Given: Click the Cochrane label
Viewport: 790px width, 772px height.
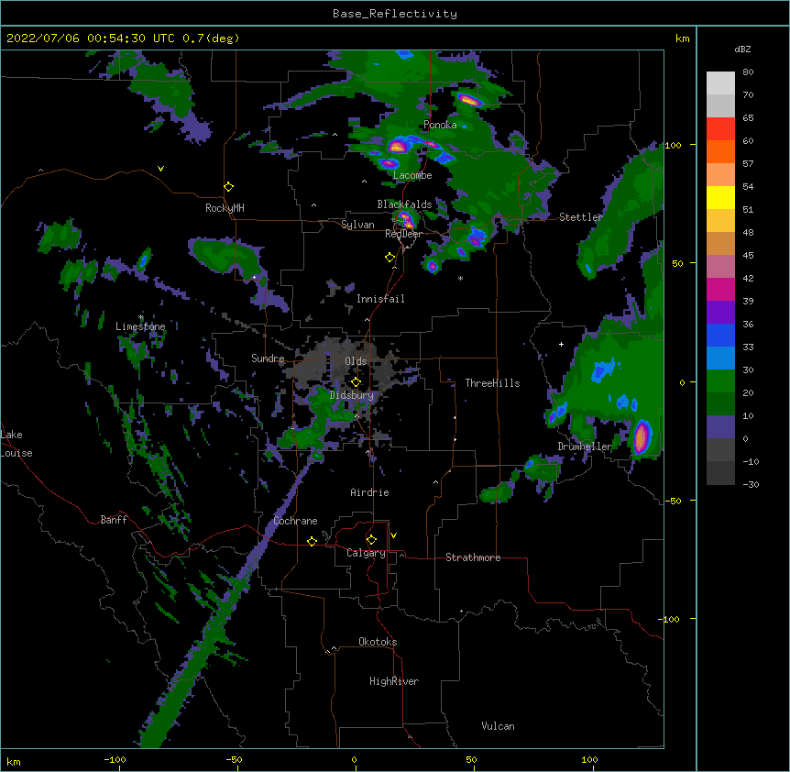Looking at the screenshot, I should click(x=296, y=521).
